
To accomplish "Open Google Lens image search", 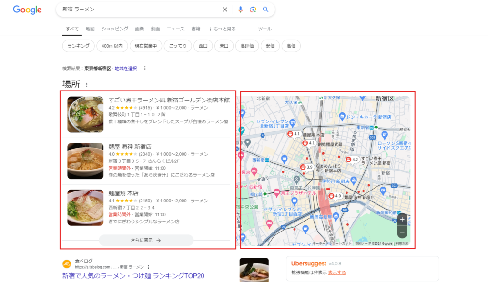I will coord(253,9).
